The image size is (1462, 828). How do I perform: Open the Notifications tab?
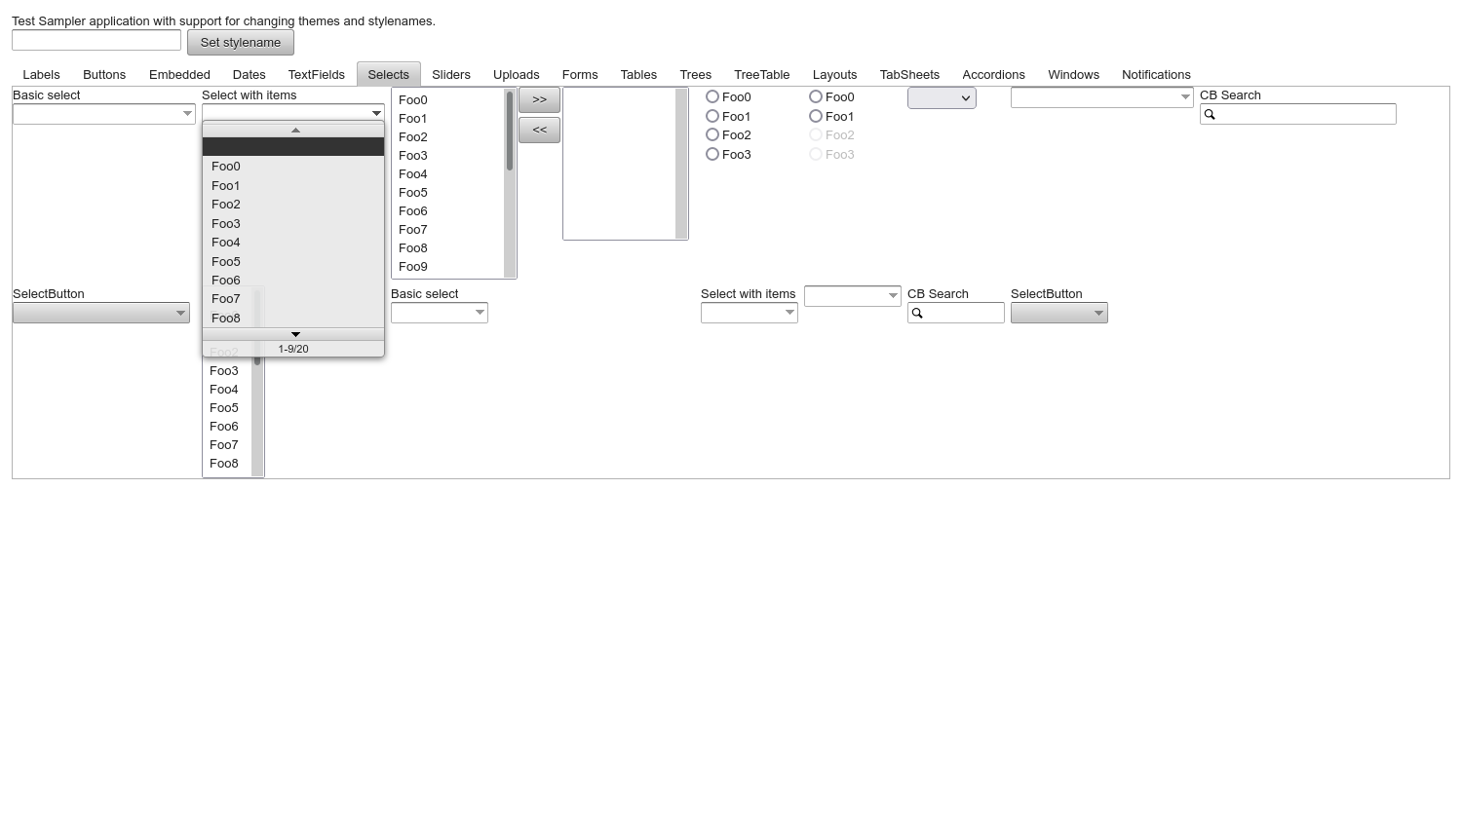click(1156, 74)
